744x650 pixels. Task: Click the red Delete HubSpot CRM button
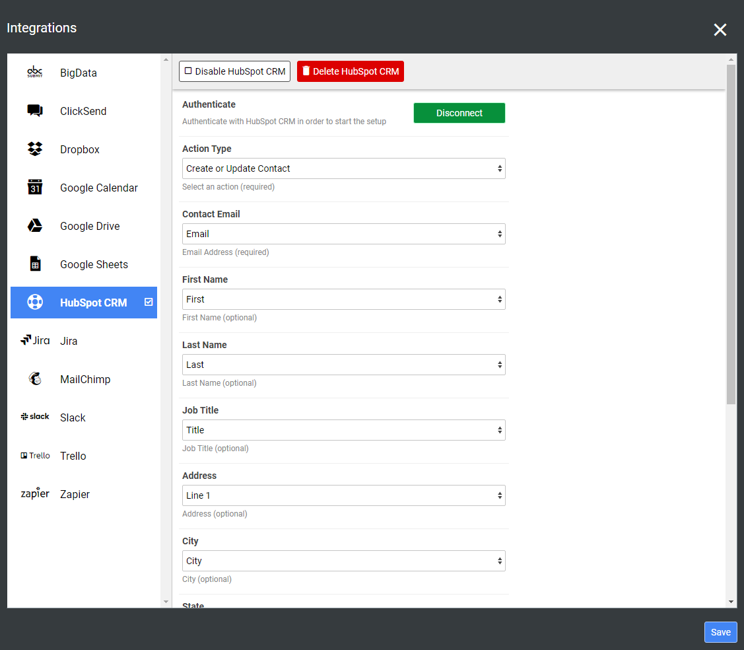click(350, 71)
